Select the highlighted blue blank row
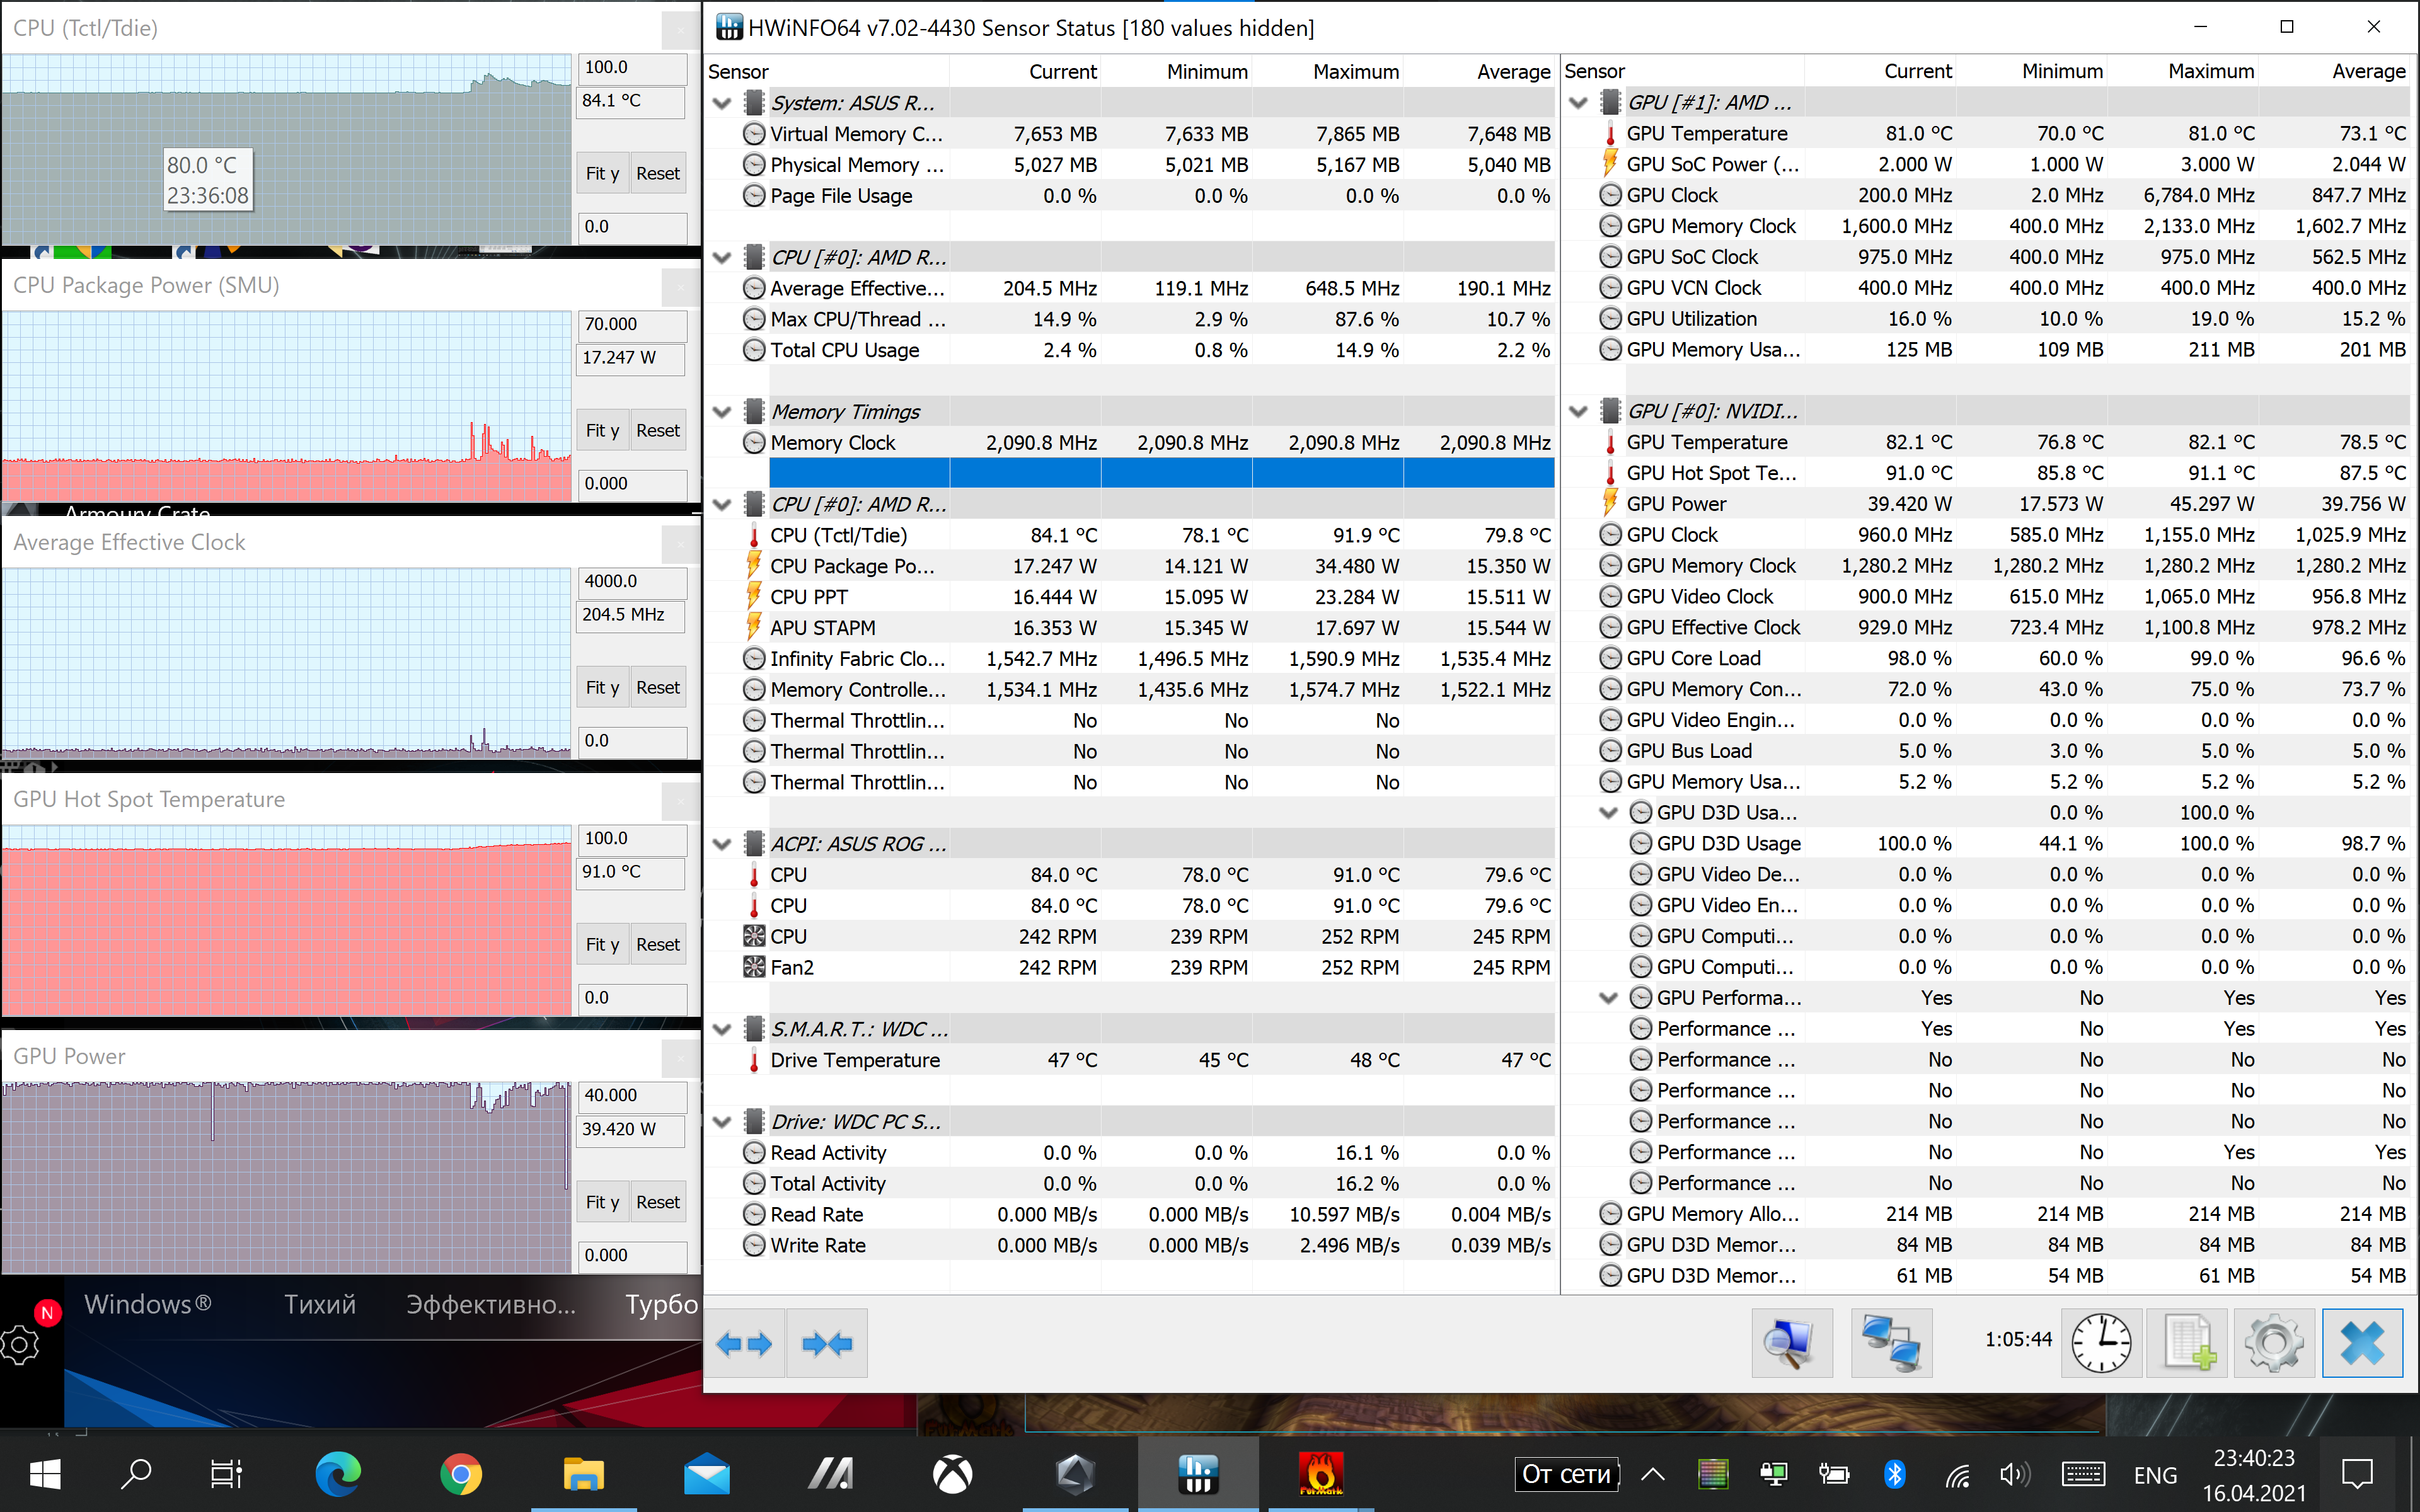Screen dimensions: 2420x1512 (x=1161, y=473)
